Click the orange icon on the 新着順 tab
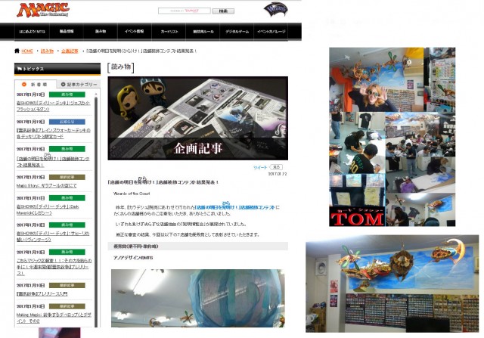 tap(24, 84)
